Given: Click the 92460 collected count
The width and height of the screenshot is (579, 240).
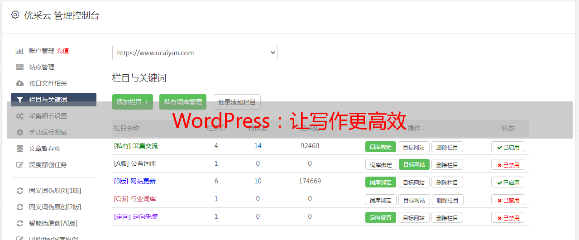Looking at the screenshot, I should (310, 146).
